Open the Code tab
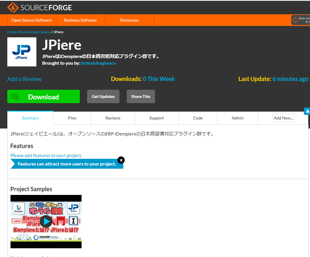The image size is (310, 257). click(x=198, y=118)
